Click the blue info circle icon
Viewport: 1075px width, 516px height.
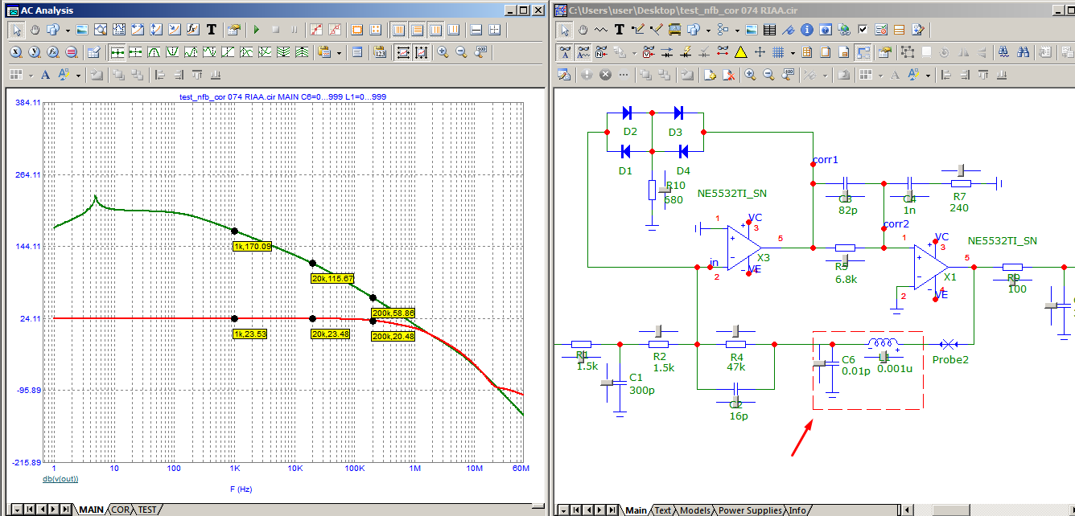tap(806, 30)
